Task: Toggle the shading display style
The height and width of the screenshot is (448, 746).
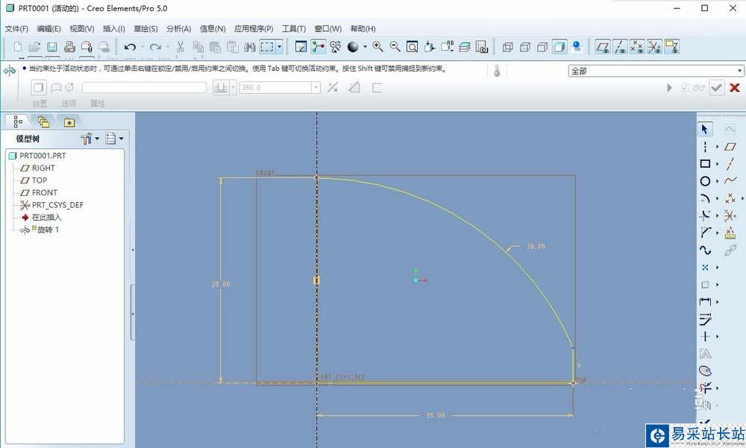Action: point(559,47)
